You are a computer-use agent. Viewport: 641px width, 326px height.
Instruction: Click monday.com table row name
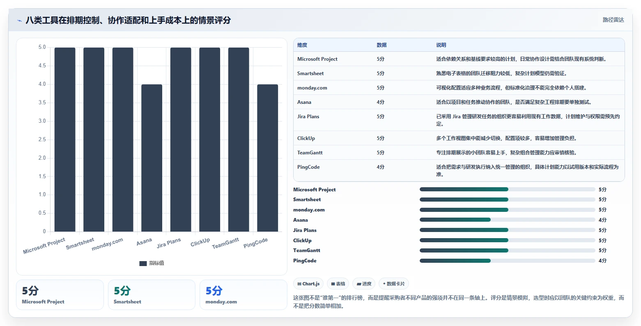coord(312,88)
